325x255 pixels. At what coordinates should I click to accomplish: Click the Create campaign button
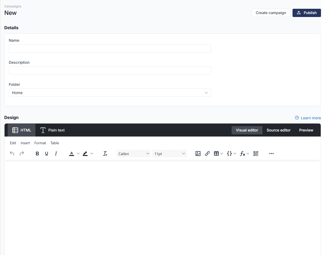click(x=271, y=13)
